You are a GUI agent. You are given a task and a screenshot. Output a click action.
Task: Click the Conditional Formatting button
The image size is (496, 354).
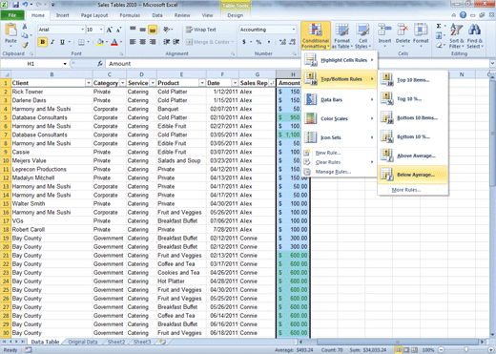pos(316,35)
